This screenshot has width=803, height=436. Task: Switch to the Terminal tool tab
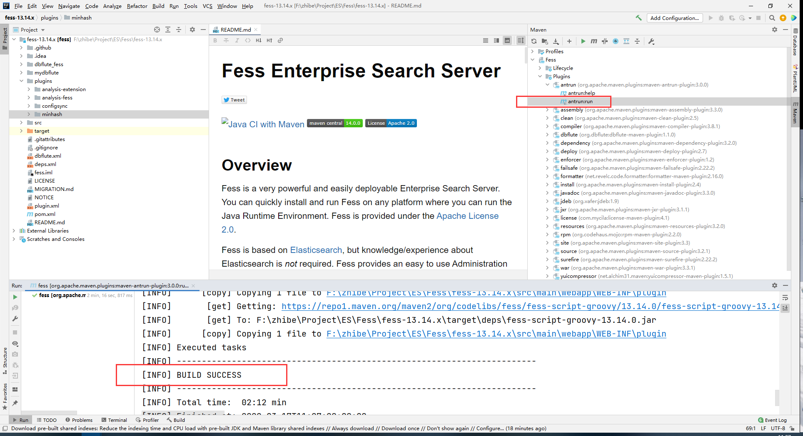tap(114, 420)
